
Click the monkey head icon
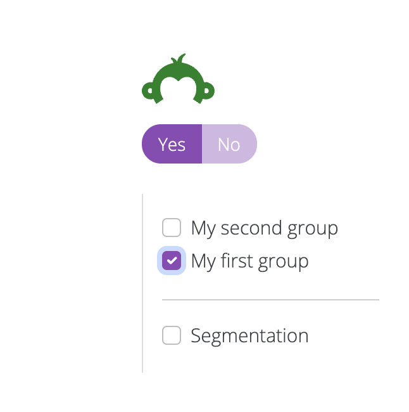[178, 80]
